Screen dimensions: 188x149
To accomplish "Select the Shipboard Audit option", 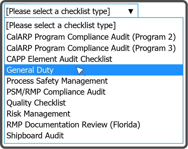I will [x=94, y=136].
